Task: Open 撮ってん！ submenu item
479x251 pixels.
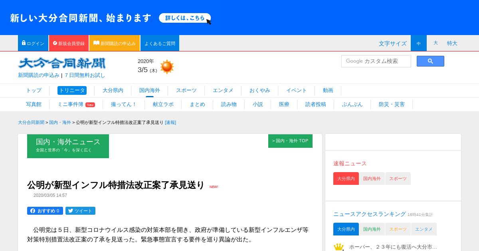Action: point(124,104)
